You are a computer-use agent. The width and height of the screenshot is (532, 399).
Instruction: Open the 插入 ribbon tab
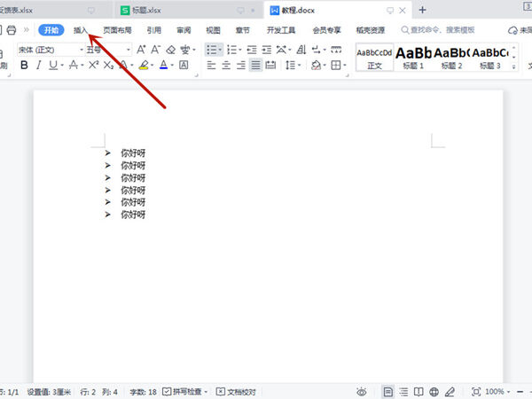81,30
